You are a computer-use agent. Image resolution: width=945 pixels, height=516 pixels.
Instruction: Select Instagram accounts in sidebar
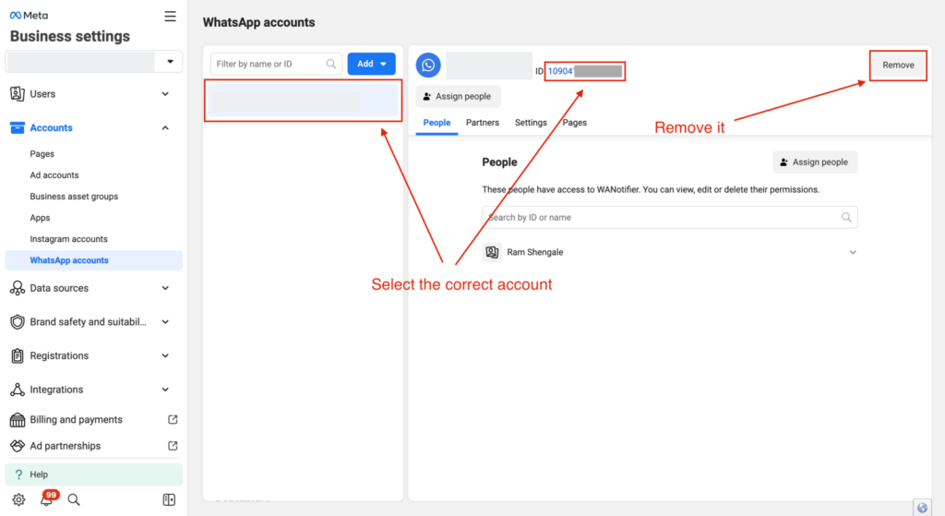coord(68,239)
